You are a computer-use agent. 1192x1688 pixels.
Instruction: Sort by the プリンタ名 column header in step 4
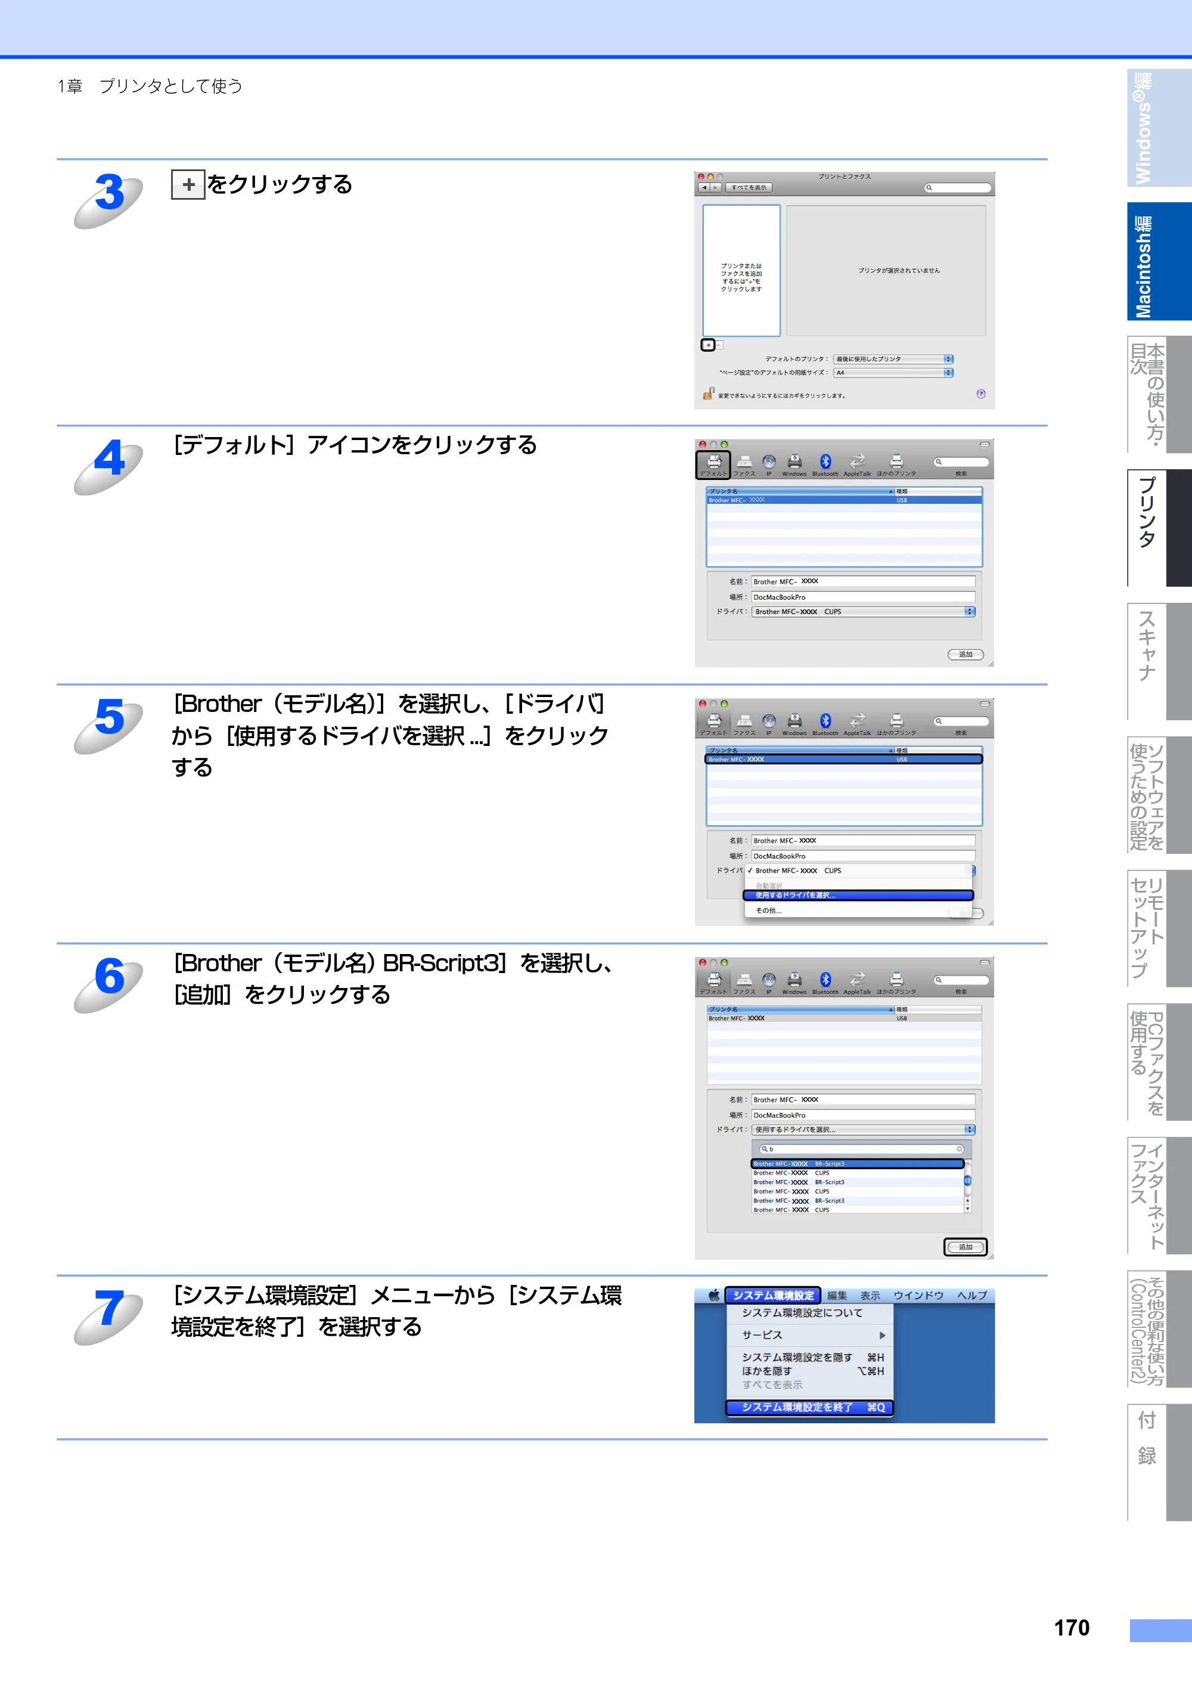coord(800,491)
